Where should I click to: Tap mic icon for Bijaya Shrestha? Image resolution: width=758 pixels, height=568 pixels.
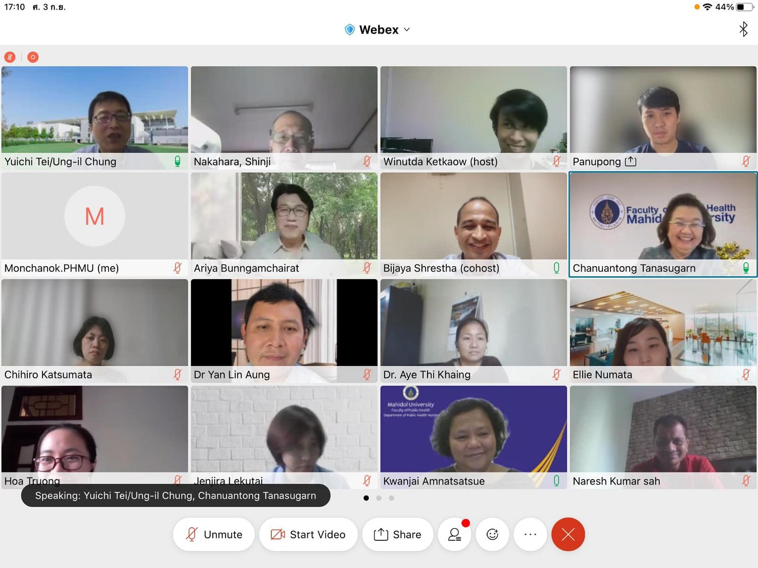556,268
